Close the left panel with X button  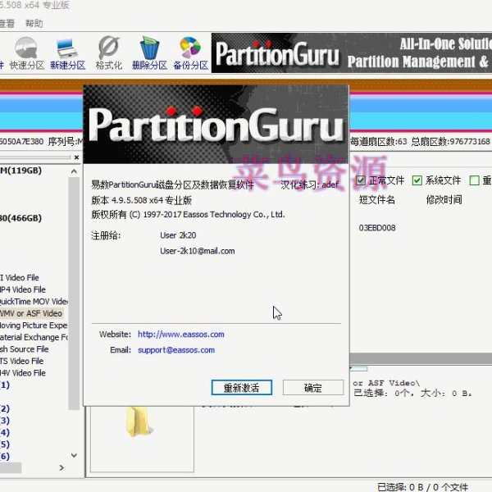tap(76, 157)
